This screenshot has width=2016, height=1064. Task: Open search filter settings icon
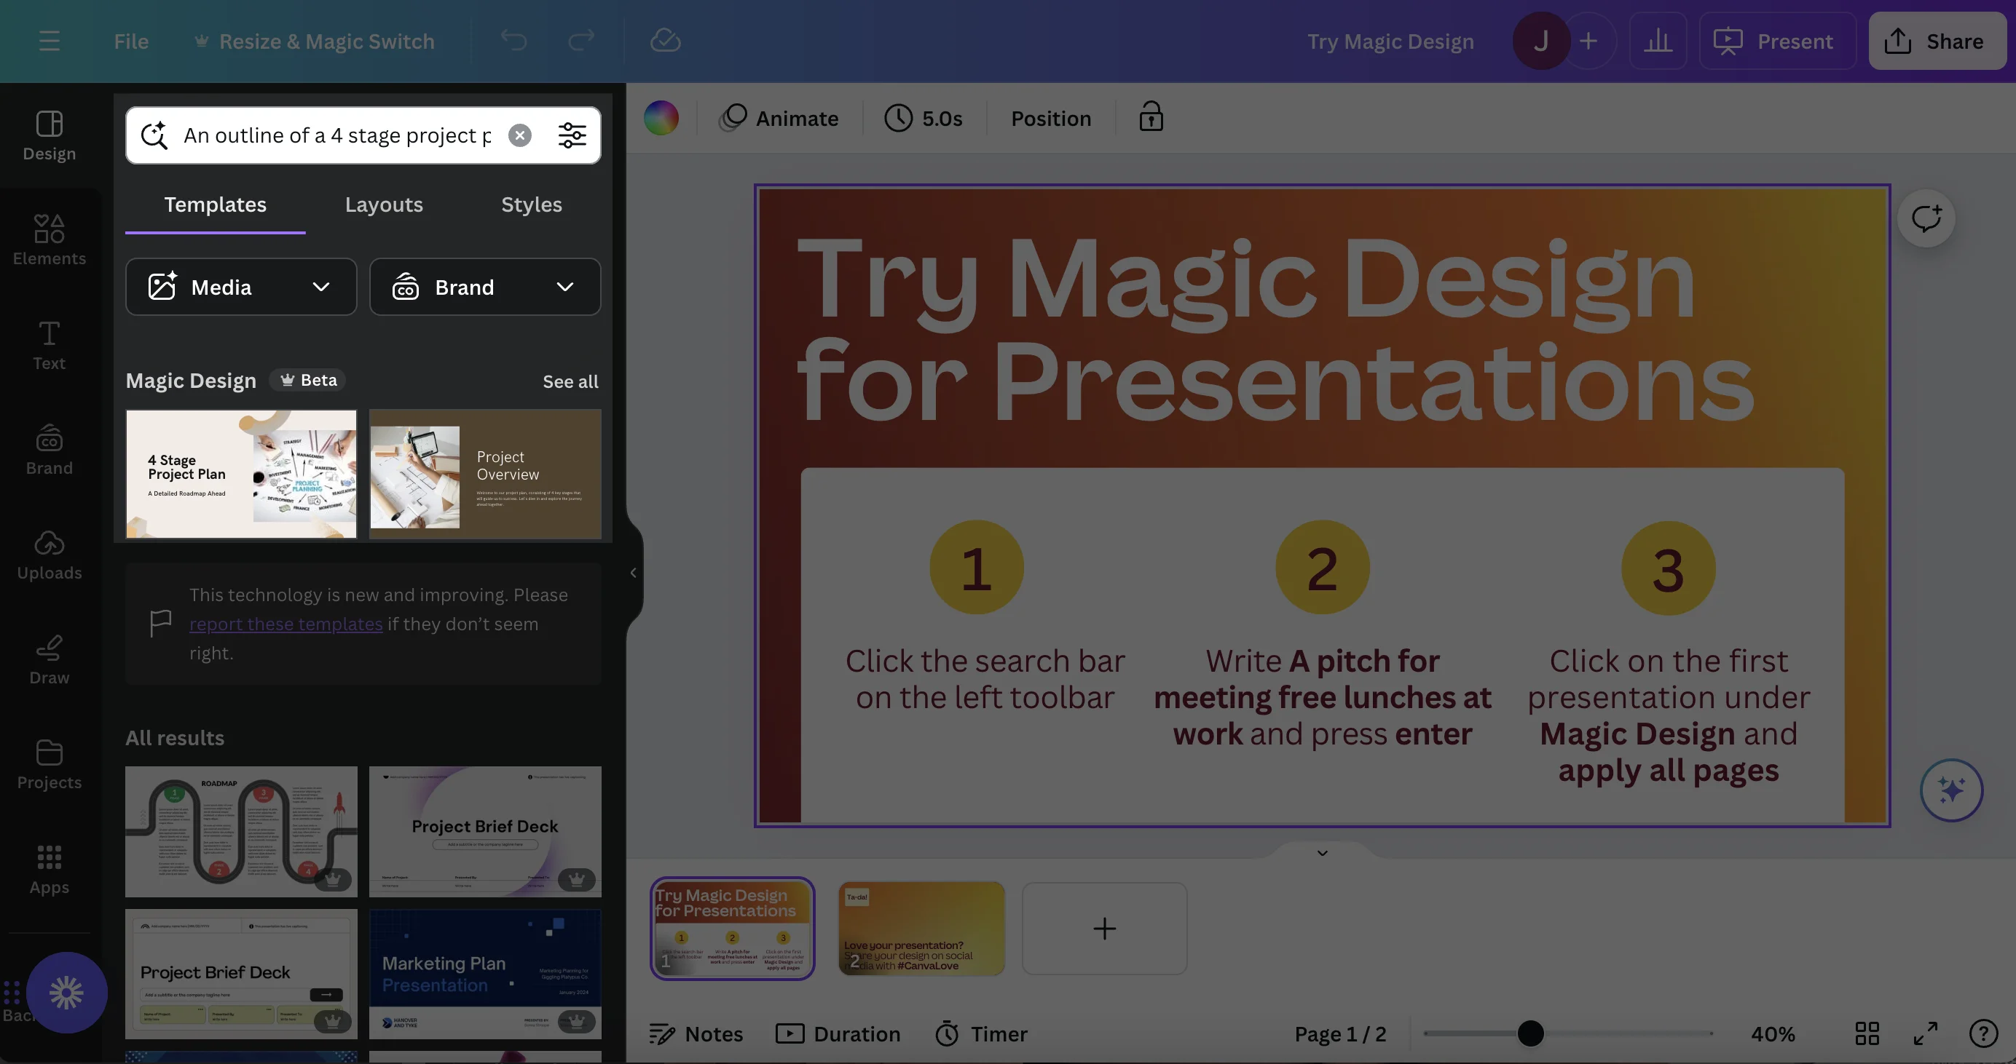(571, 135)
